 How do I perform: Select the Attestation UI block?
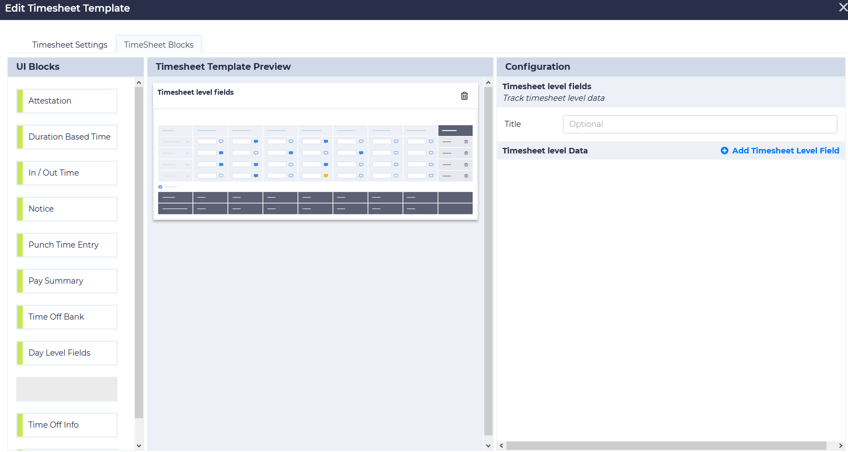point(67,101)
